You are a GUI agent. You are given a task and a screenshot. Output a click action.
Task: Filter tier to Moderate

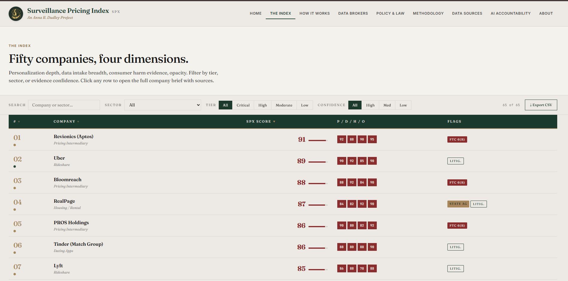284,105
